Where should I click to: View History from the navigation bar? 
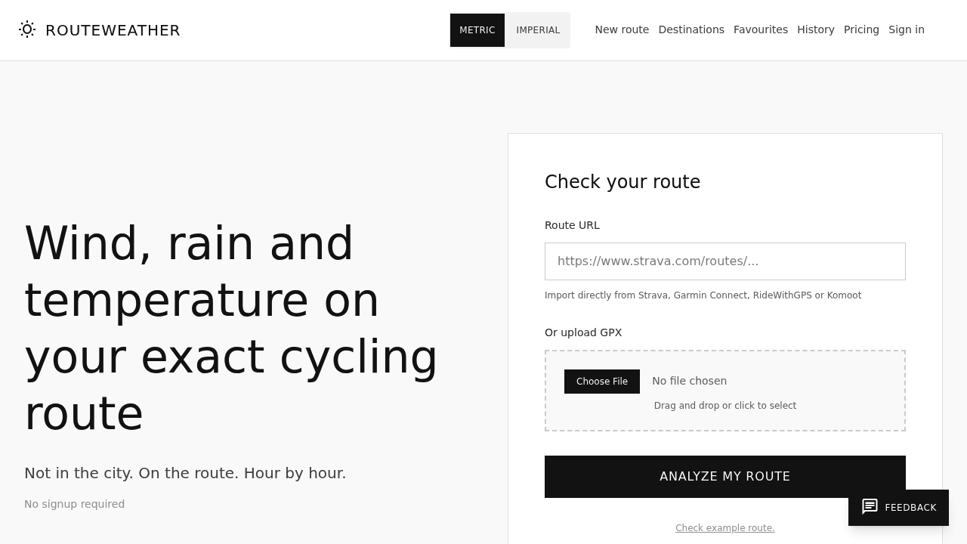816,29
